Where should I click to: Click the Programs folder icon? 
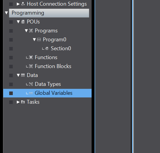tap(31, 31)
